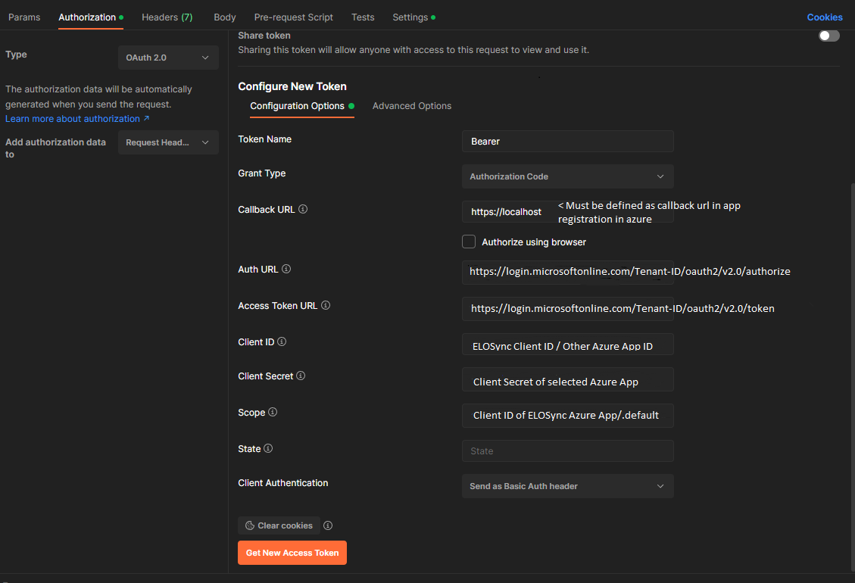Open the Scope field info icon
Image resolution: width=855 pixels, height=583 pixels.
(x=271, y=412)
